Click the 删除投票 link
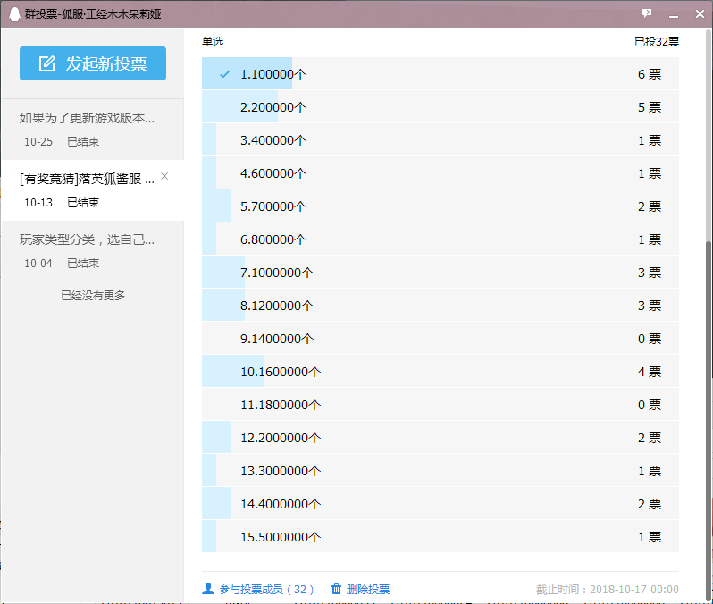The height and width of the screenshot is (604, 713). click(367, 589)
